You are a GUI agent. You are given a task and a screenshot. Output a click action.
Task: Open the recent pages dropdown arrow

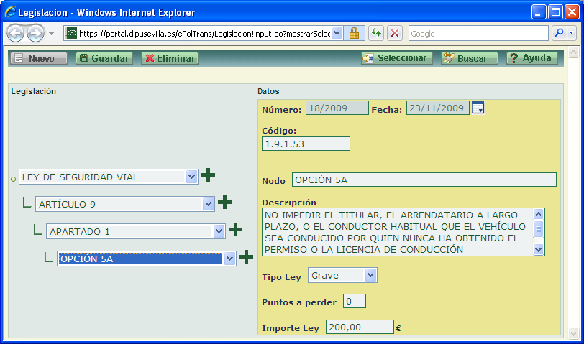51,34
